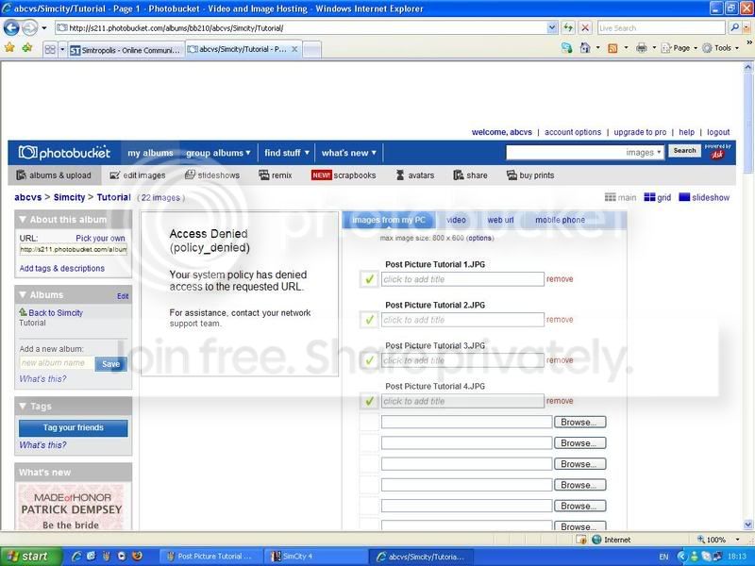Open the Quick Tabs icon
Screen dimensions: 755x566
[x=50, y=50]
